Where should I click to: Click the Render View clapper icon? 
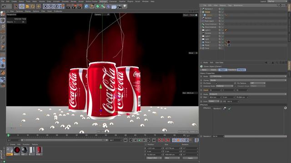pos(68,7)
